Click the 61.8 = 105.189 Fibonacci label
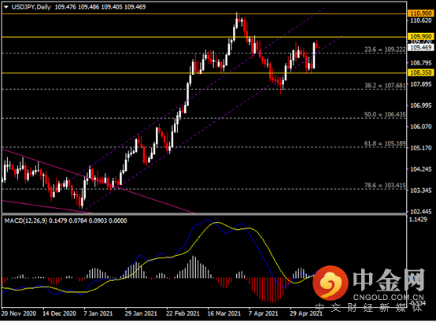 click(x=385, y=143)
